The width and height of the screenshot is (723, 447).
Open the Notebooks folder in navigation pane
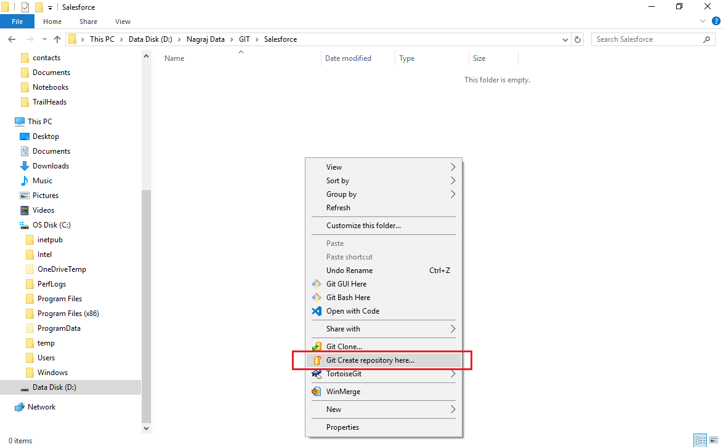click(x=50, y=87)
